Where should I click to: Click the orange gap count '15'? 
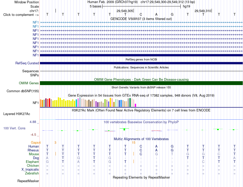click(134, 142)
